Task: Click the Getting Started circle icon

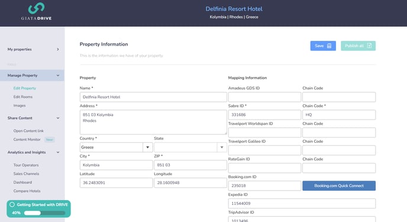Action: [x=12, y=205]
